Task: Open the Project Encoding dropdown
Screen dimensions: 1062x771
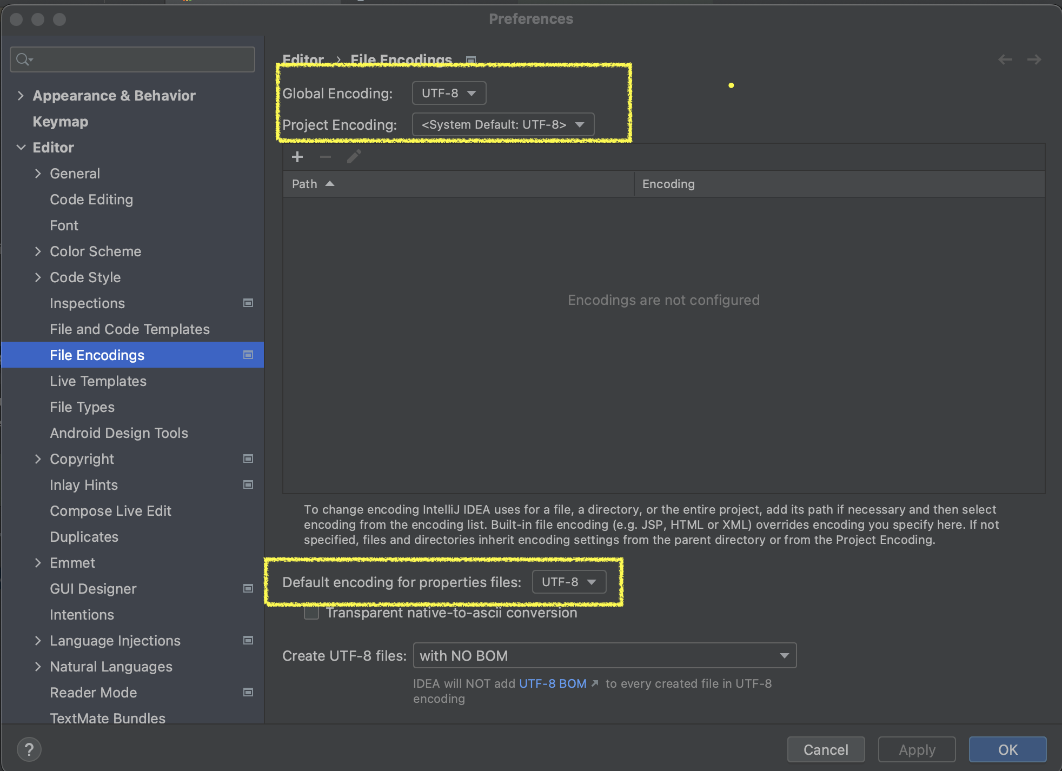Action: point(503,124)
